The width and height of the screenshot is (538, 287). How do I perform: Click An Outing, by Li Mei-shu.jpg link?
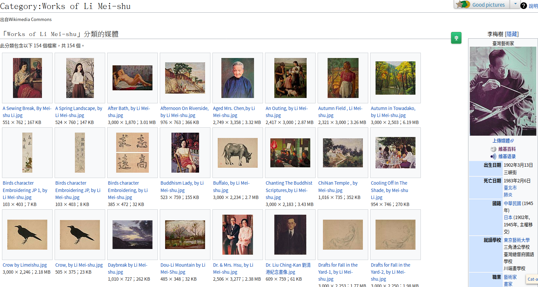pos(287,112)
